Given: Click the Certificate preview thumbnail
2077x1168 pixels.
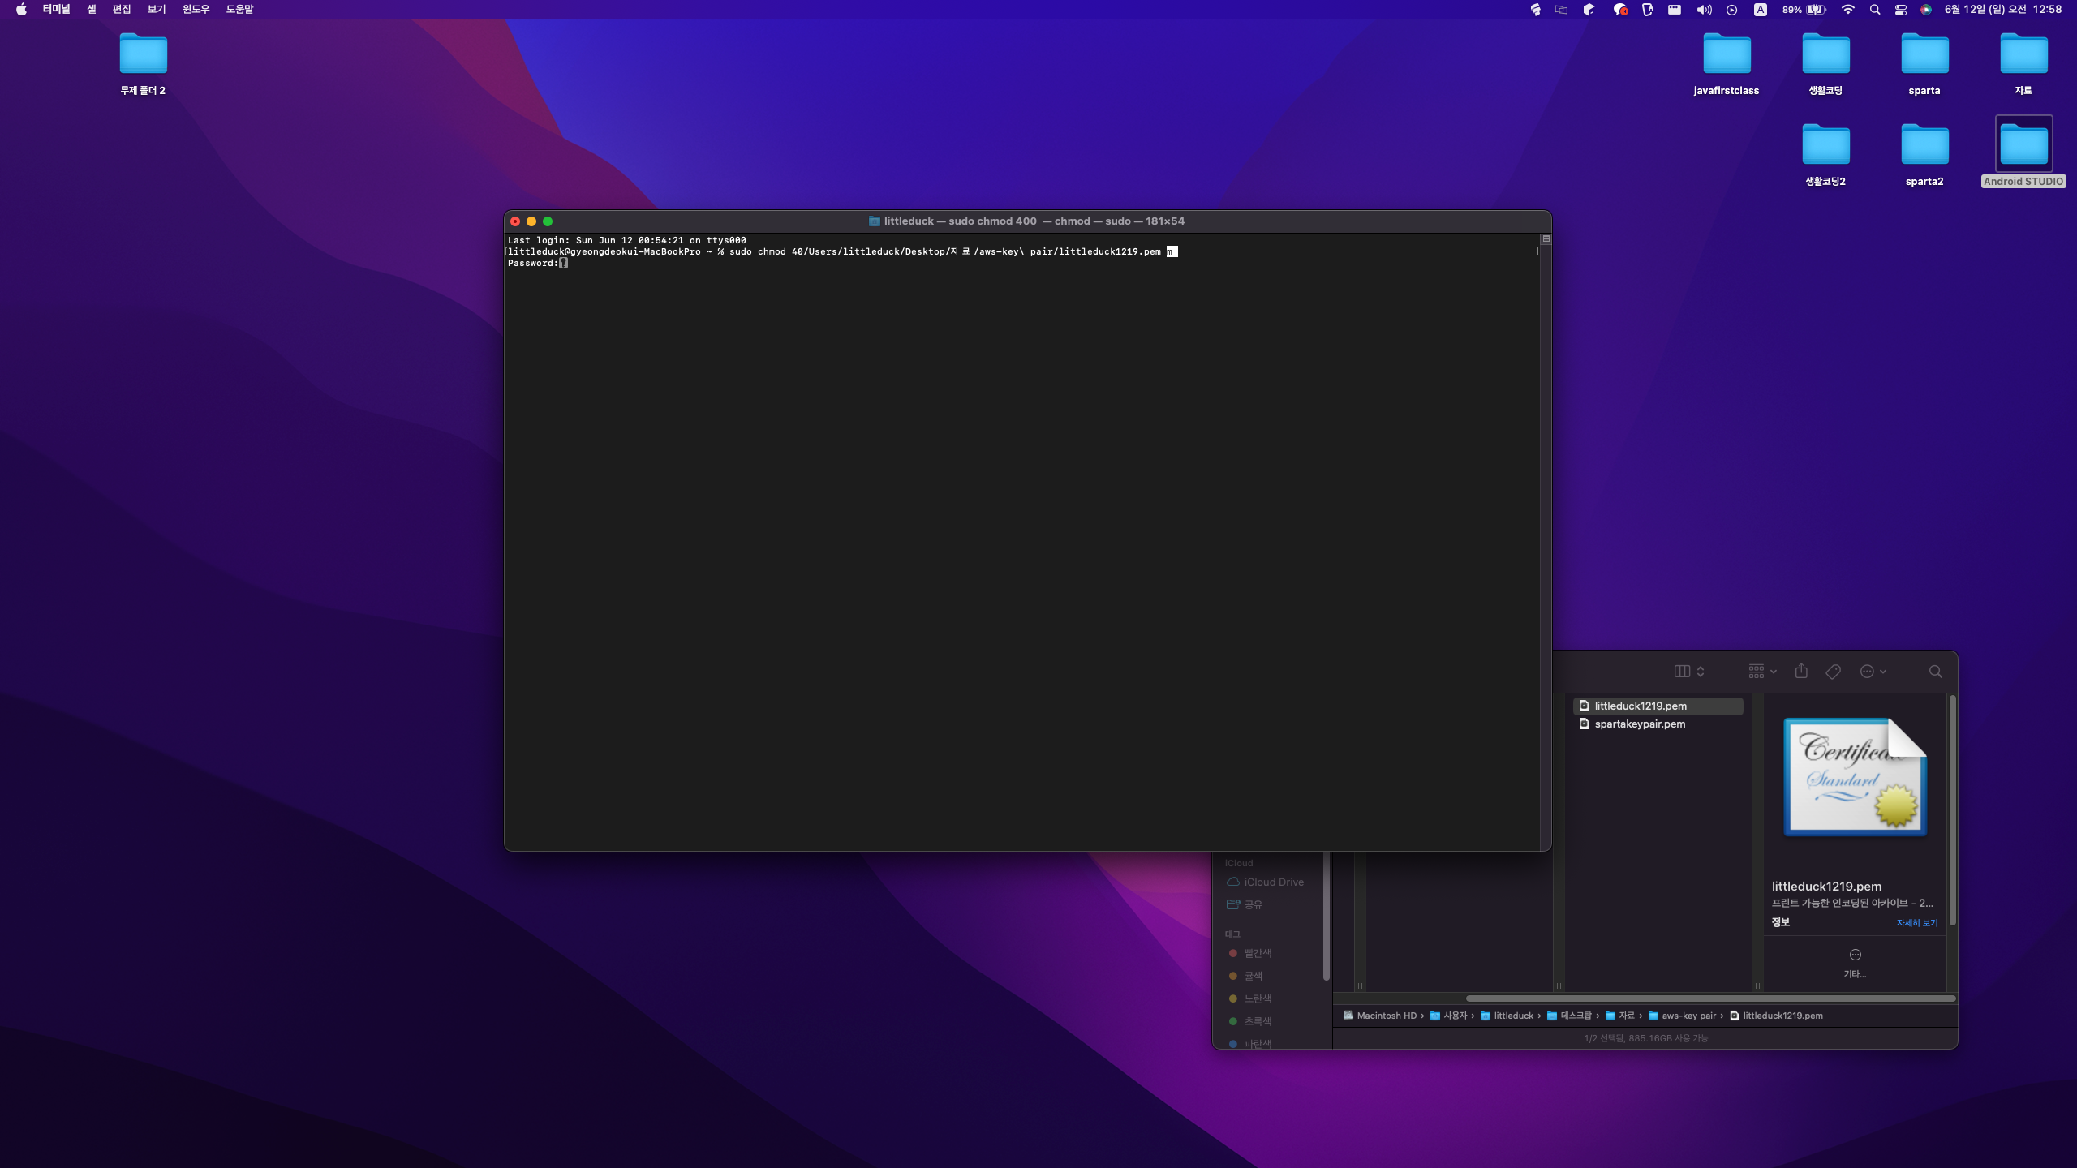Looking at the screenshot, I should tap(1855, 777).
